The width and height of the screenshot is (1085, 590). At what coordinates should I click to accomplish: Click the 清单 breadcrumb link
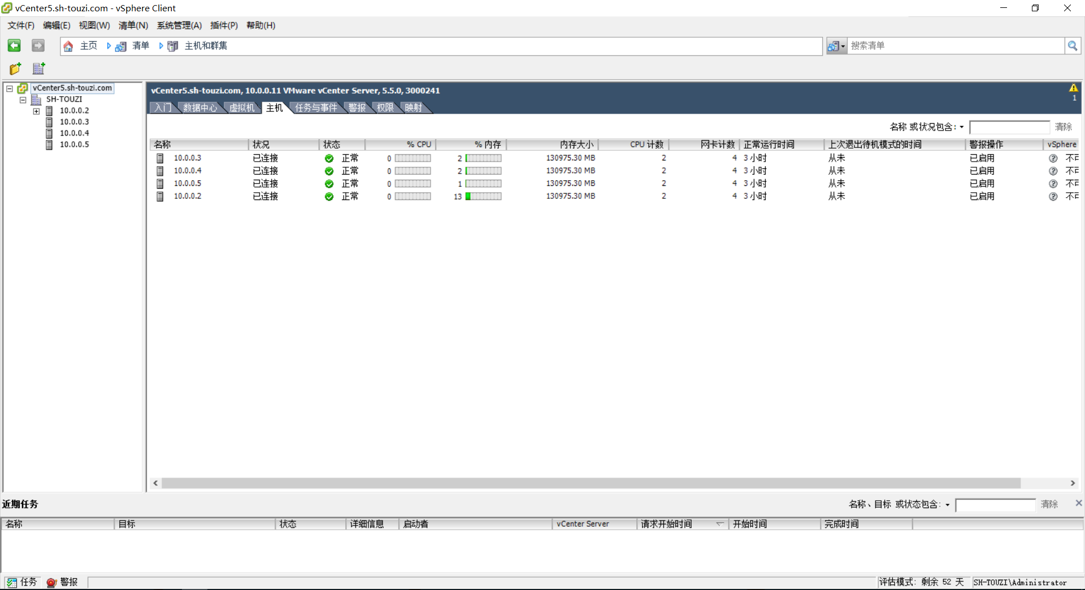click(x=141, y=46)
